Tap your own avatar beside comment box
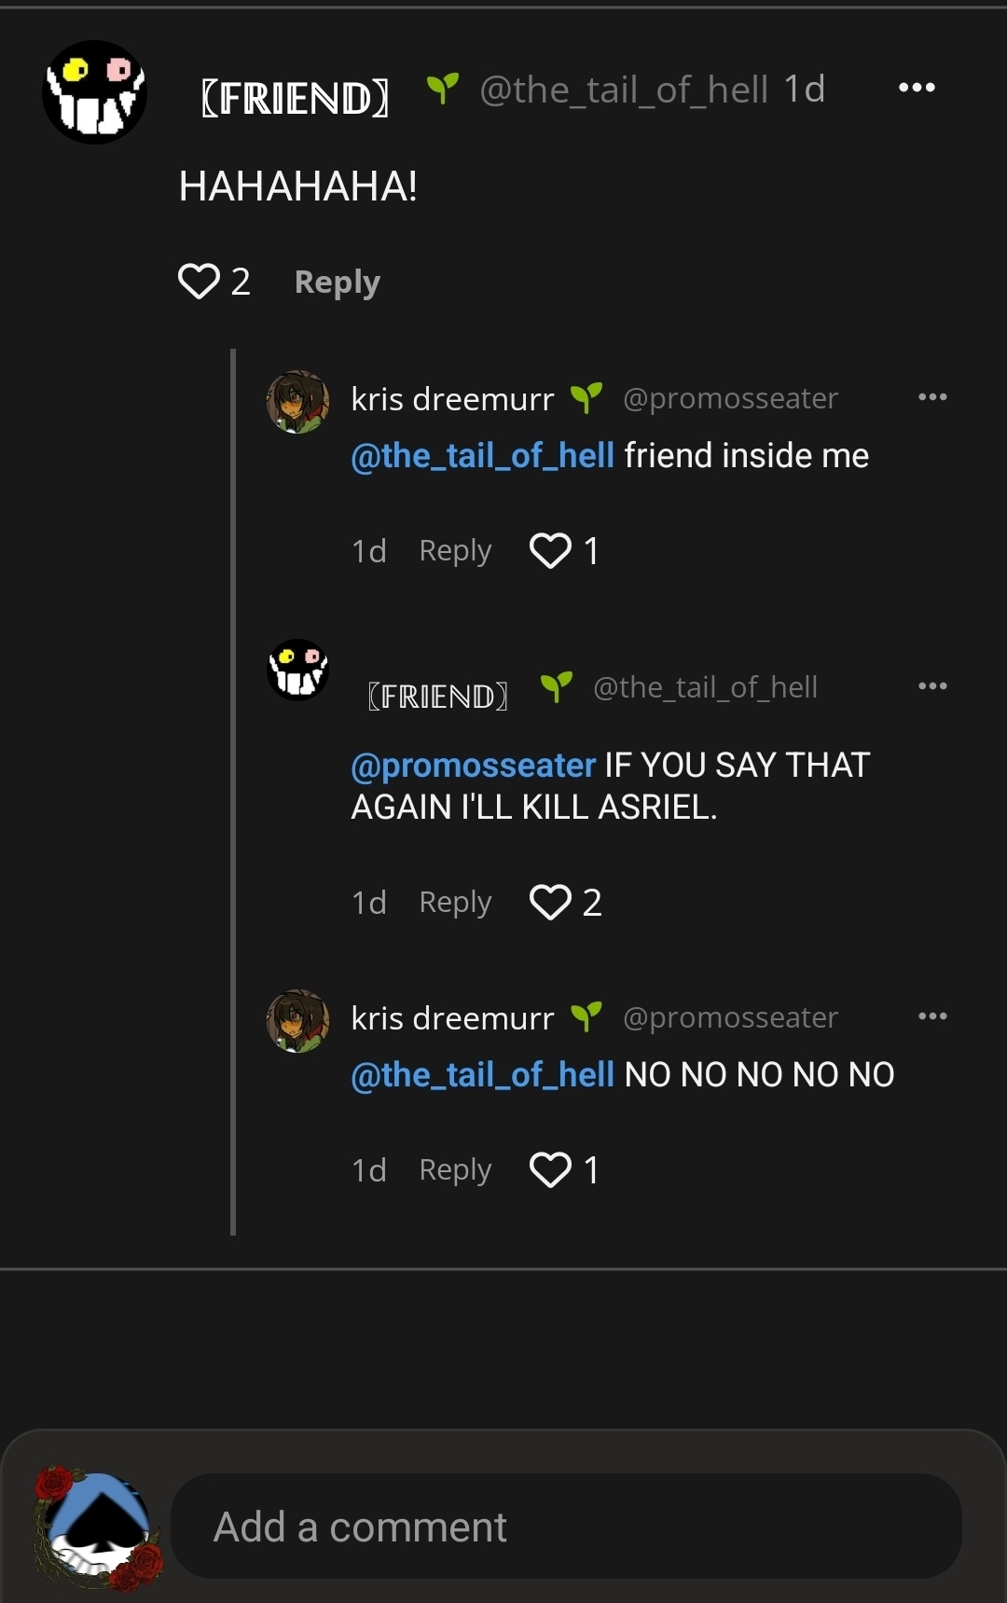This screenshot has width=1007, height=1603. point(98,1527)
